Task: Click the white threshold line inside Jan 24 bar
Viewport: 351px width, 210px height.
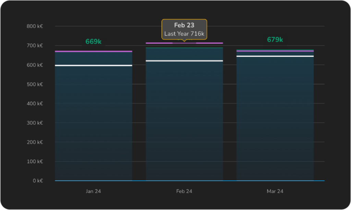Action: 93,65
